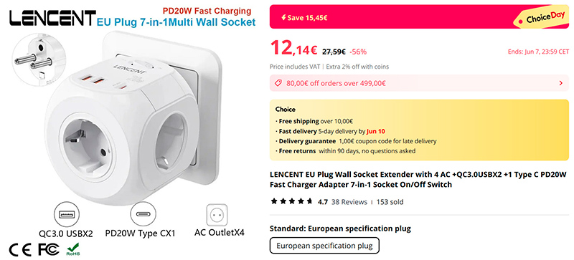This screenshot has width=574, height=260.
Task: Click the EU plug inset thumbnail
Action: (x=34, y=59)
